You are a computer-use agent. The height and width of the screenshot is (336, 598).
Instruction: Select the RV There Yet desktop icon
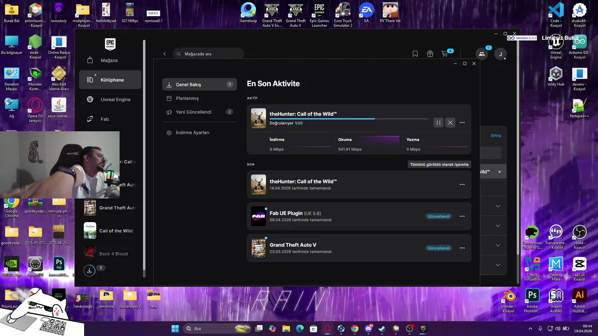390,13
